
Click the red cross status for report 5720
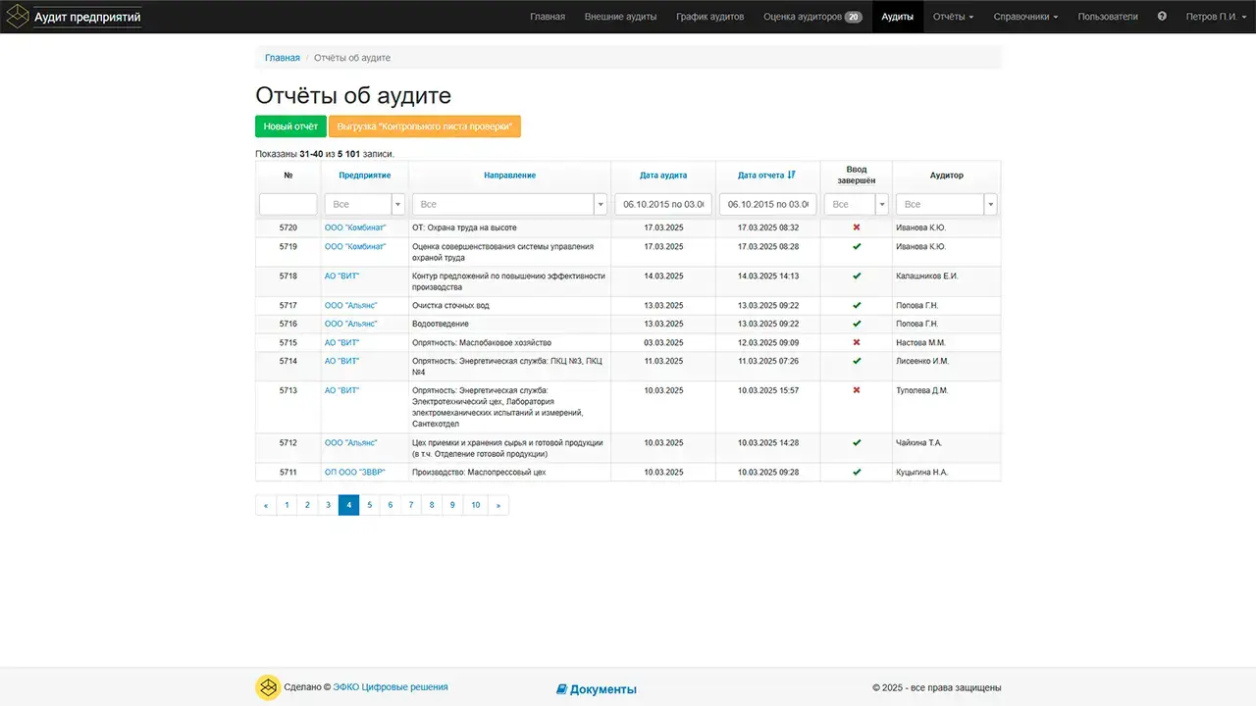click(x=856, y=227)
